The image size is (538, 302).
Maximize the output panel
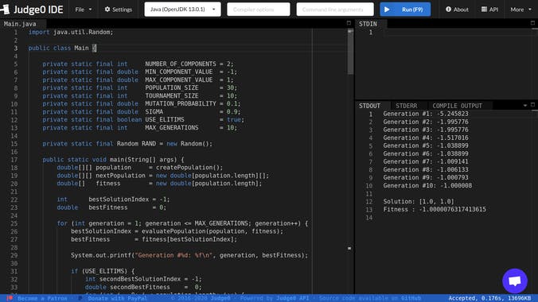pos(532,105)
